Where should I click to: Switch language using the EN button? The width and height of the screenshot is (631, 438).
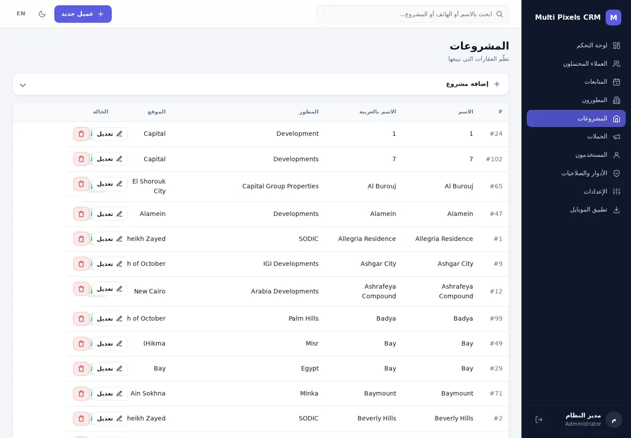[21, 14]
